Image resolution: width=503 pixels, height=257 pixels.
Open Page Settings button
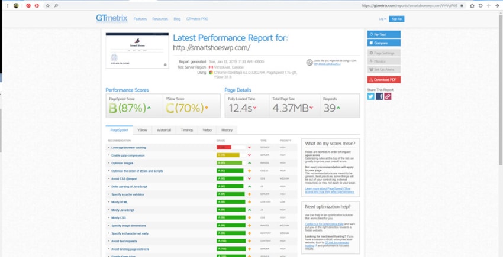point(383,53)
